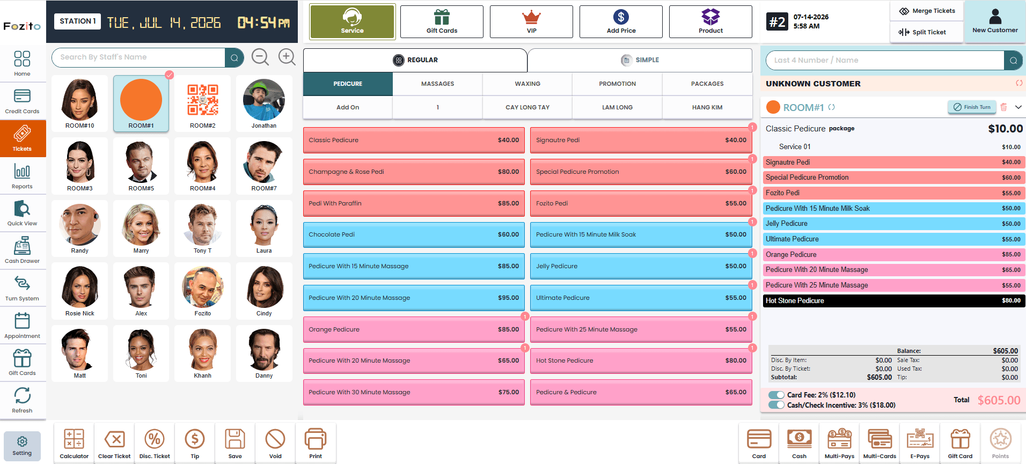Screen dimensions: 1026x464
Task: Click the Search By Staff's Name field
Action: coord(138,57)
